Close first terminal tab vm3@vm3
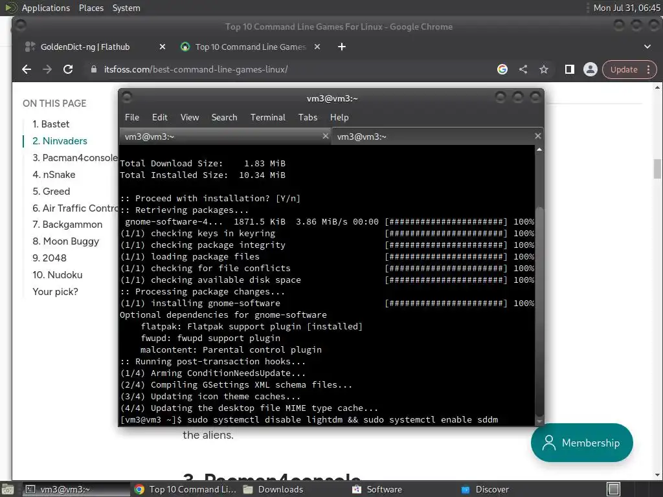 [x=326, y=136]
